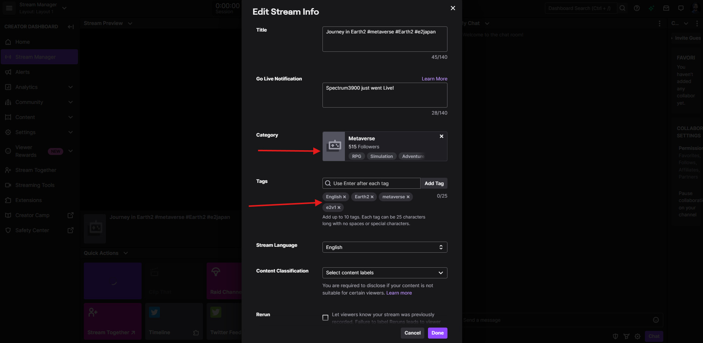Go to Alerts in the sidebar

tap(22, 72)
